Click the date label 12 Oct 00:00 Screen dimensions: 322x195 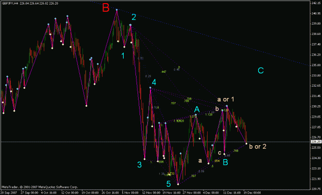click(x=70, y=192)
